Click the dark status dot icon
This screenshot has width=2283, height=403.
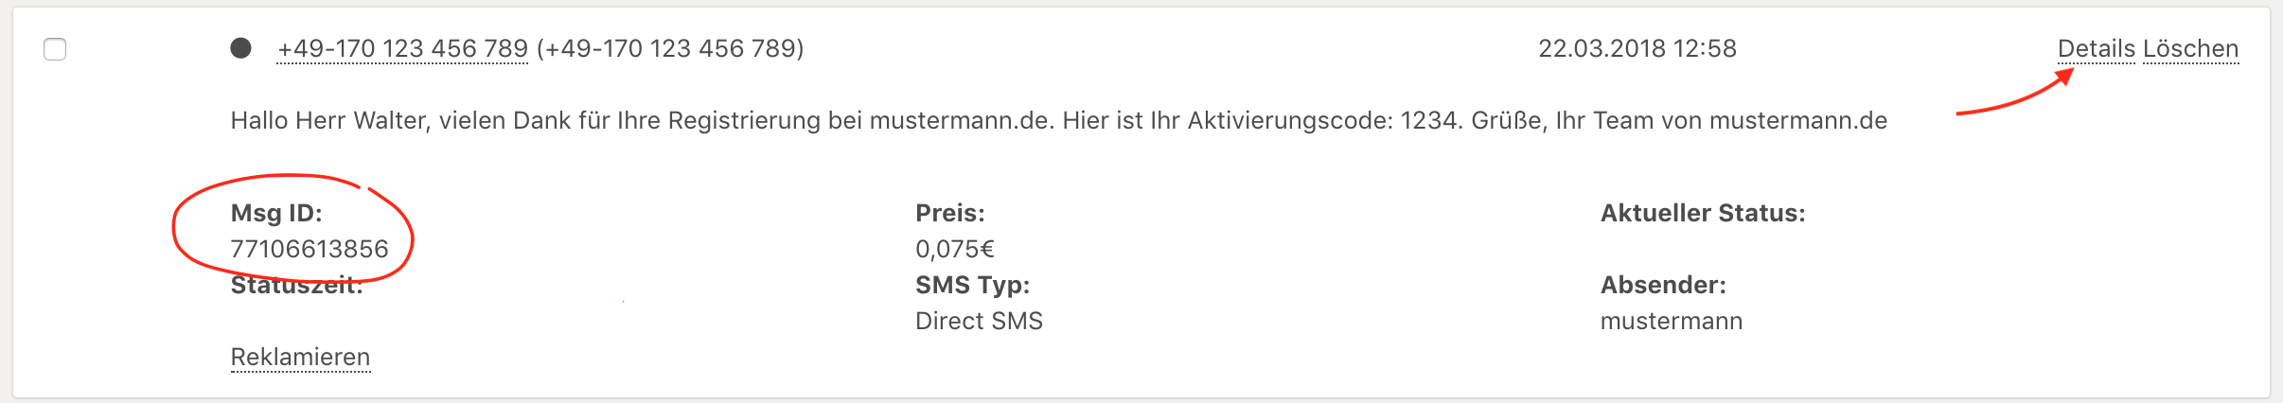pos(241,48)
